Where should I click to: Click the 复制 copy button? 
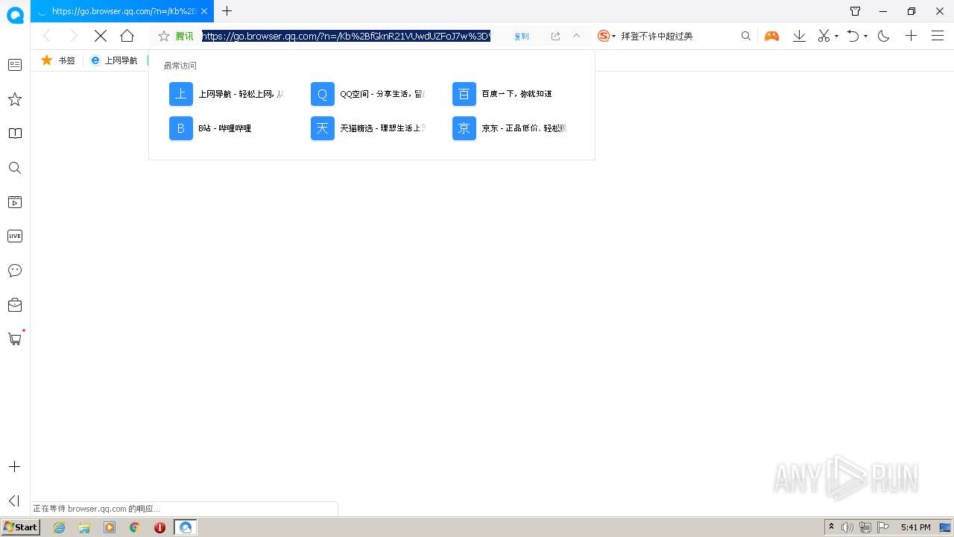click(521, 36)
